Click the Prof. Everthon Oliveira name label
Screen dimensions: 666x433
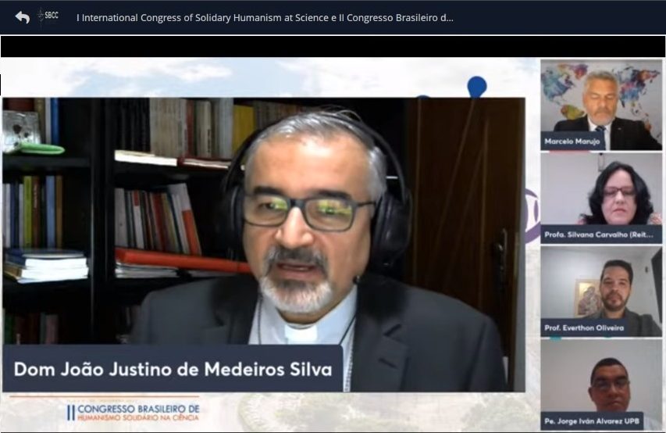point(585,328)
